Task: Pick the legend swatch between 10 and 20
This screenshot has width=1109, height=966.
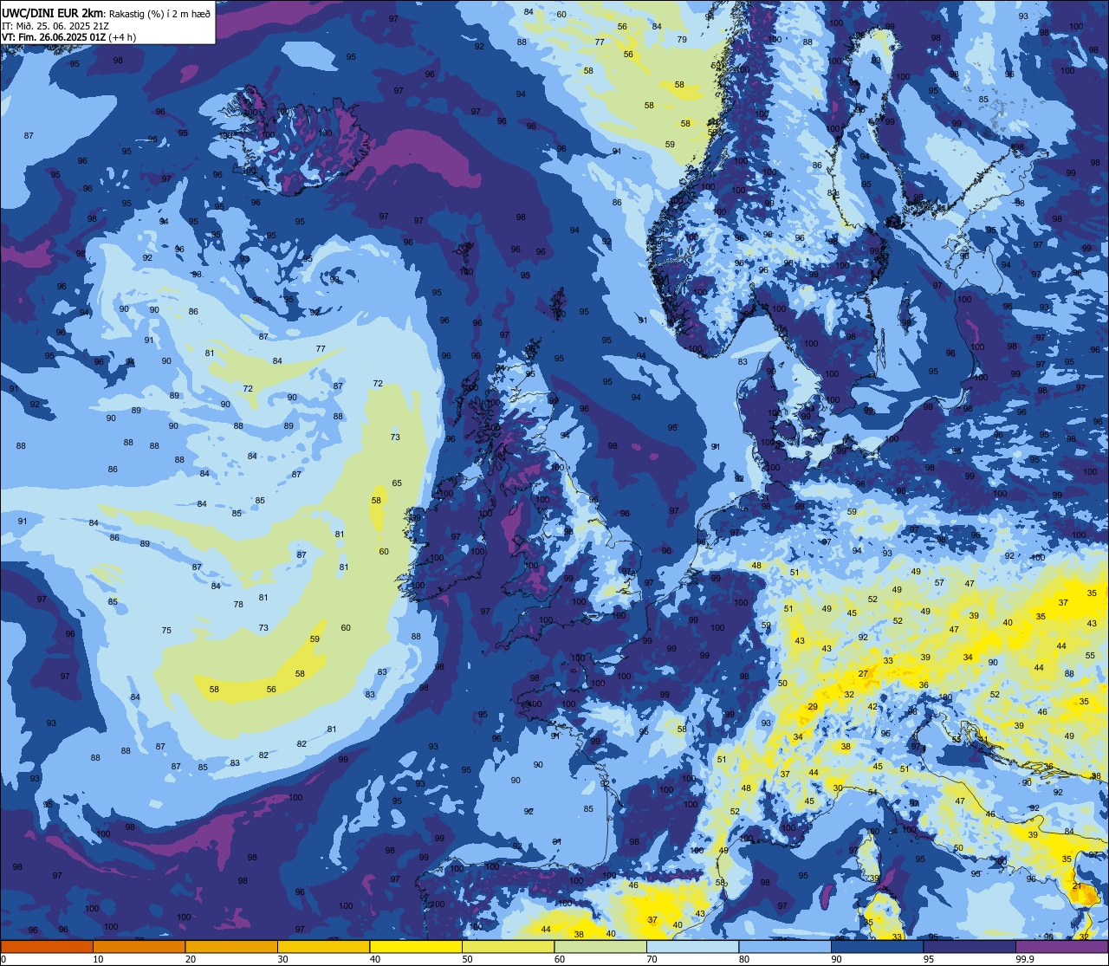Action: point(139,946)
